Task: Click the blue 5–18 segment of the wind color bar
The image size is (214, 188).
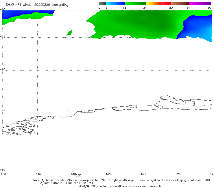Action: pyautogui.click(x=115, y=3)
